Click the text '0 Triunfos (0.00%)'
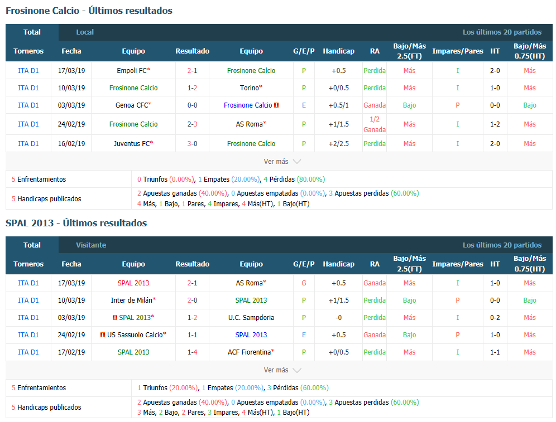Image resolution: width=556 pixels, height=422 pixels. point(166,180)
